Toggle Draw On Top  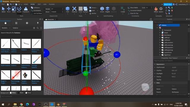pos(133,13)
